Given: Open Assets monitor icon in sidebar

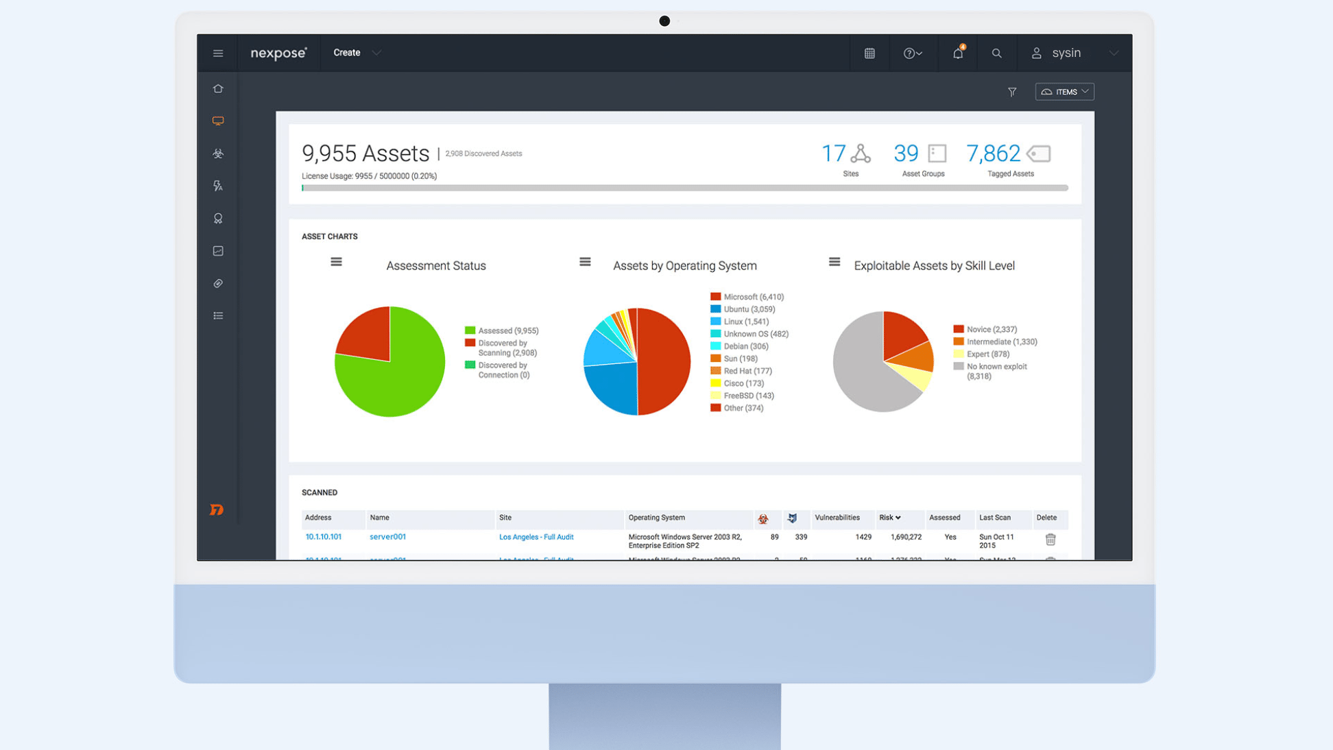Looking at the screenshot, I should coord(218,121).
